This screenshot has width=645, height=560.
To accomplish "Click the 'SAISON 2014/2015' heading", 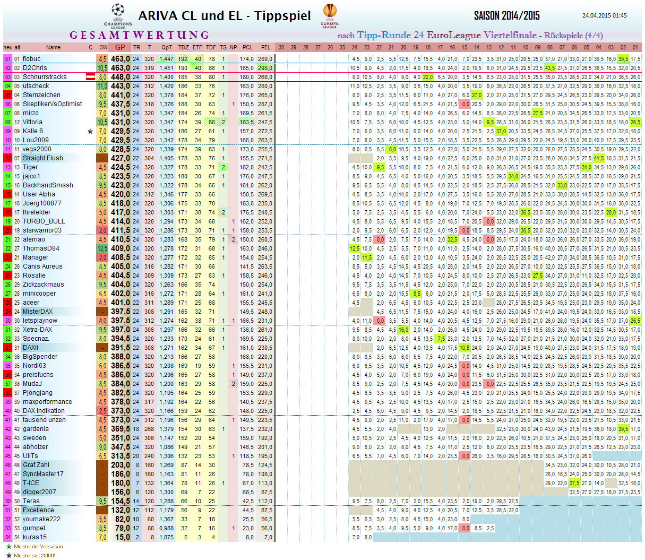I will click(506, 16).
